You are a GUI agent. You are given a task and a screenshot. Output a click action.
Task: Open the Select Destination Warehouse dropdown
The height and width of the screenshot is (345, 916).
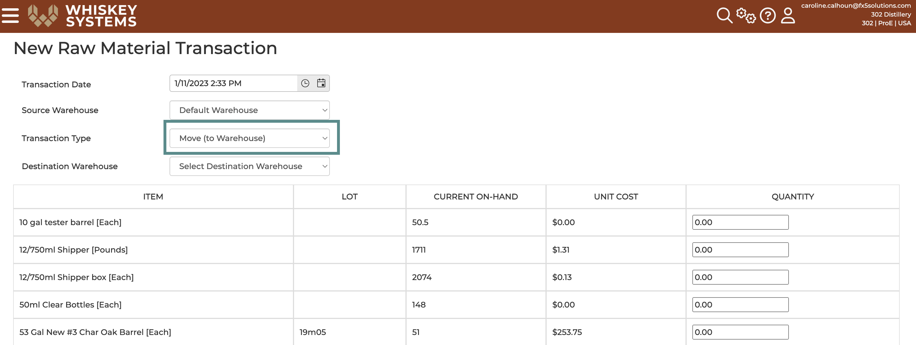point(249,166)
